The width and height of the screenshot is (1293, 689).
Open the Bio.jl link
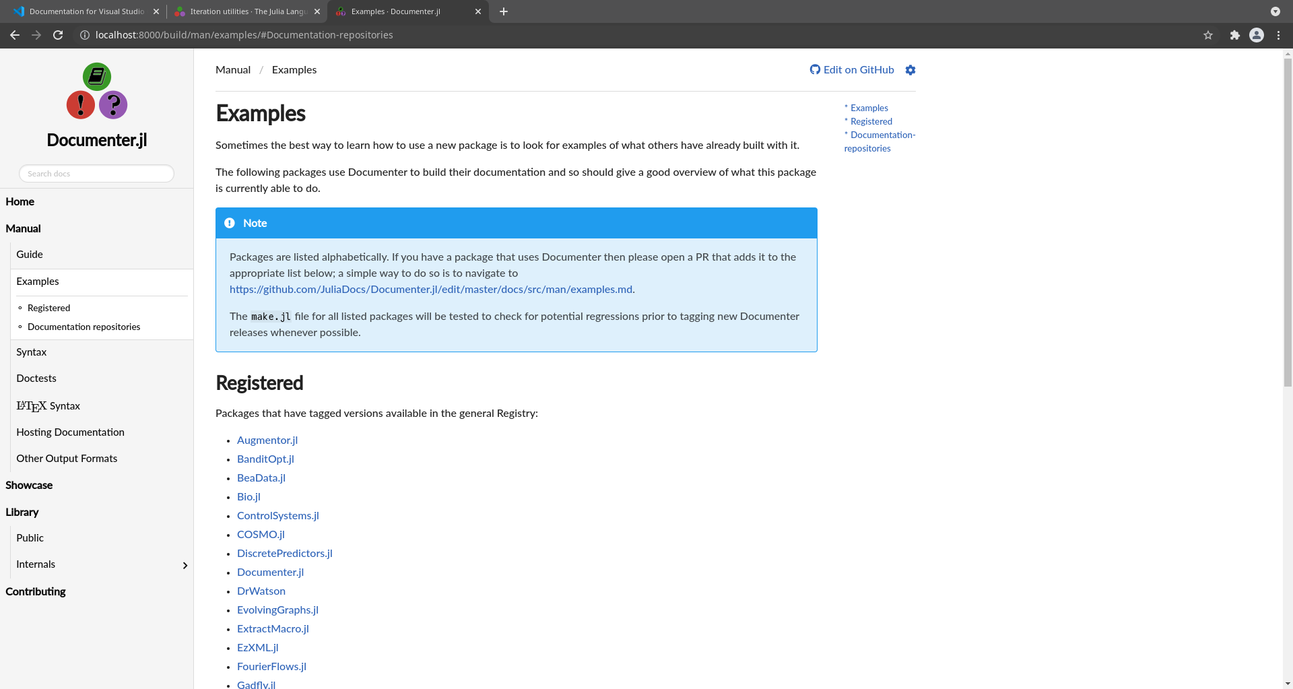click(x=248, y=497)
